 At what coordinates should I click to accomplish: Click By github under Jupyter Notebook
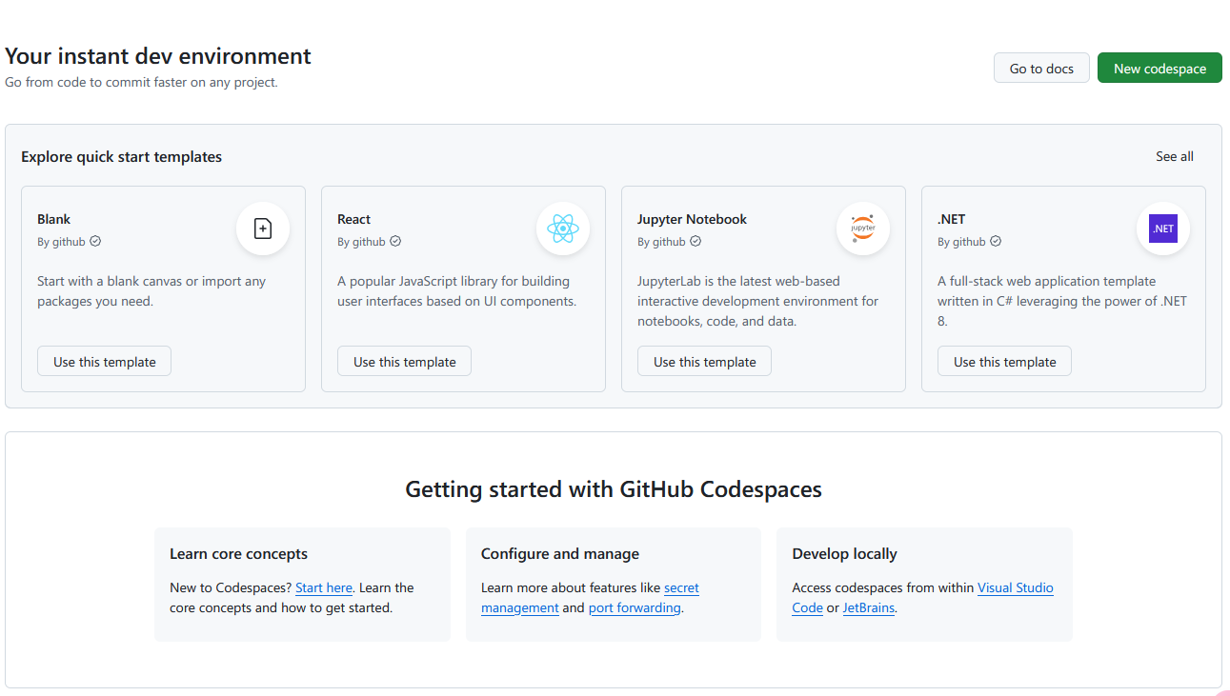click(661, 242)
